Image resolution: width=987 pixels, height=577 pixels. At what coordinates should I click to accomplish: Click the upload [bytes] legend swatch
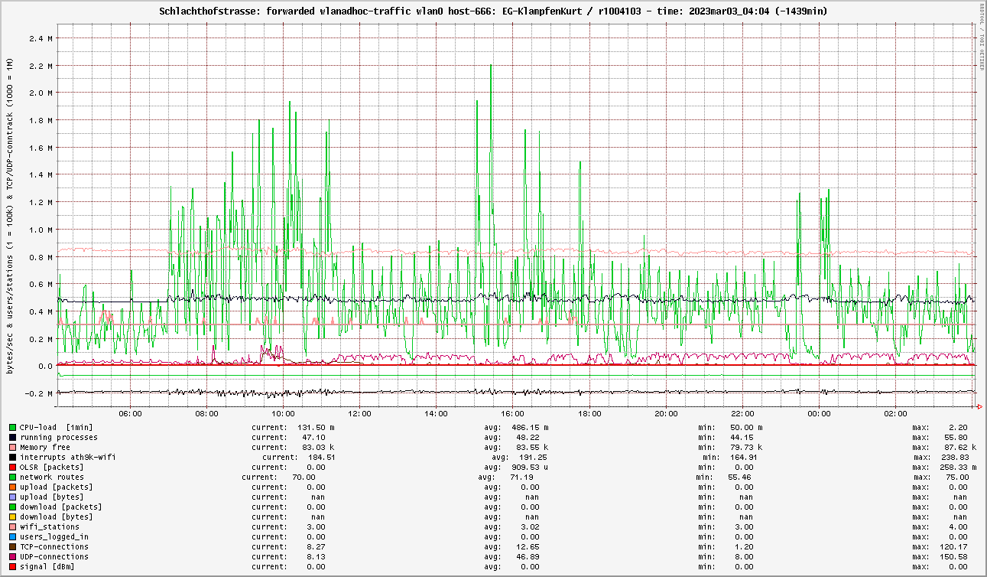coord(13,497)
